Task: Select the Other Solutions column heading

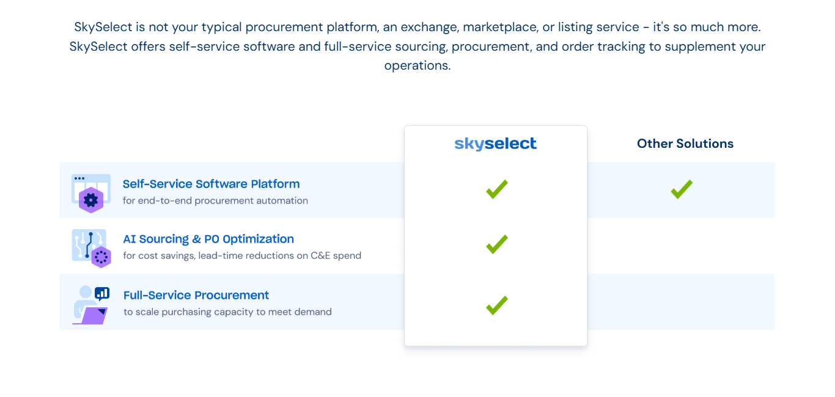Action: coord(685,144)
